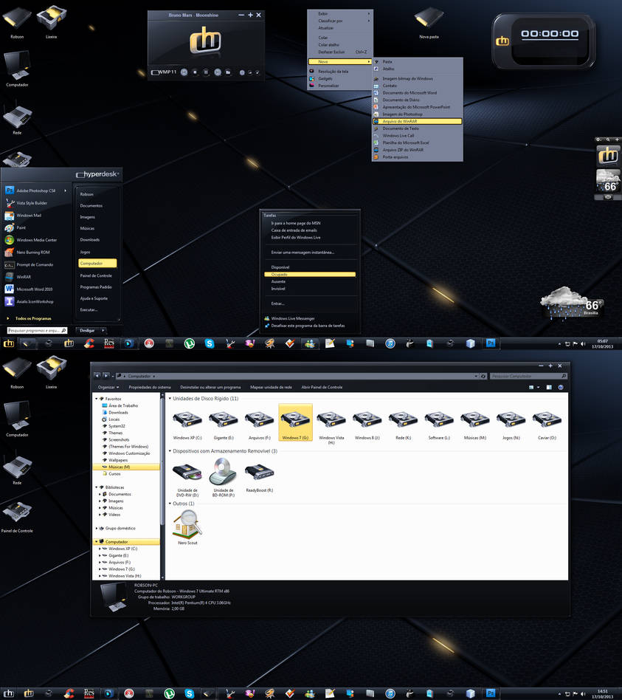Open Programas Padrão in start menu
The image size is (622, 700).
tap(96, 287)
